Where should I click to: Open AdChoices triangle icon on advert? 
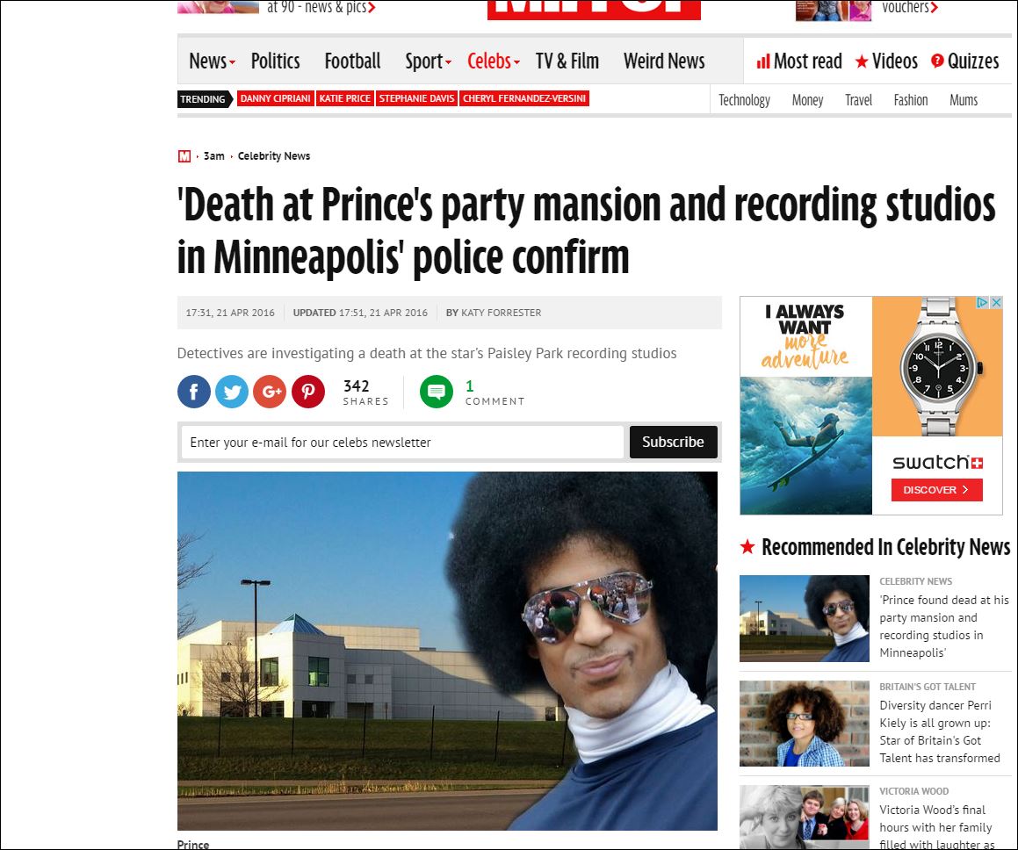[x=983, y=302]
